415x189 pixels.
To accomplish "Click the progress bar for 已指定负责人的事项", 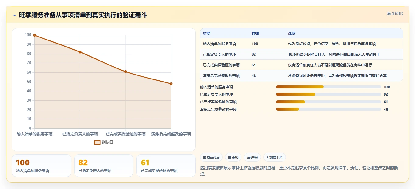I will [329, 94].
